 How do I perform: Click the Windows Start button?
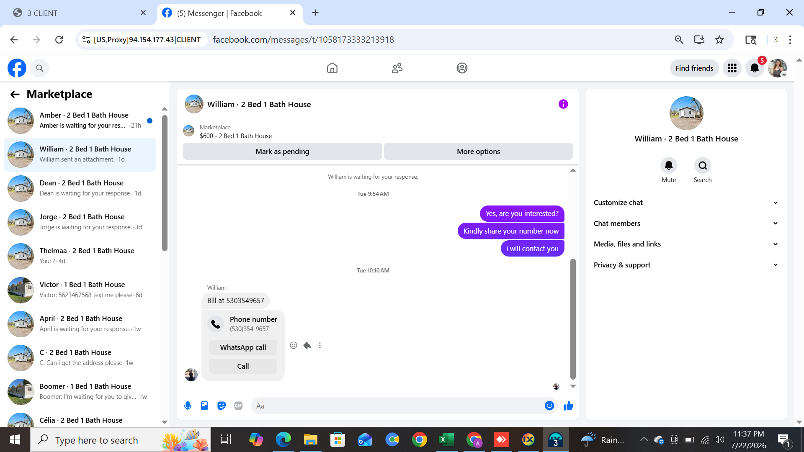coord(15,439)
